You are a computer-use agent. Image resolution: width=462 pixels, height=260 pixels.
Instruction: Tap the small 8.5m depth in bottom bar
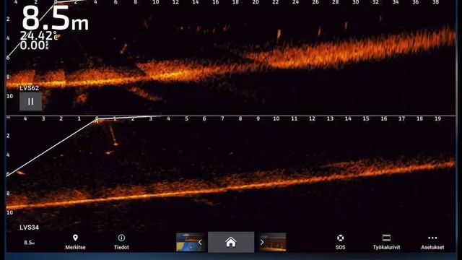pyautogui.click(x=29, y=243)
